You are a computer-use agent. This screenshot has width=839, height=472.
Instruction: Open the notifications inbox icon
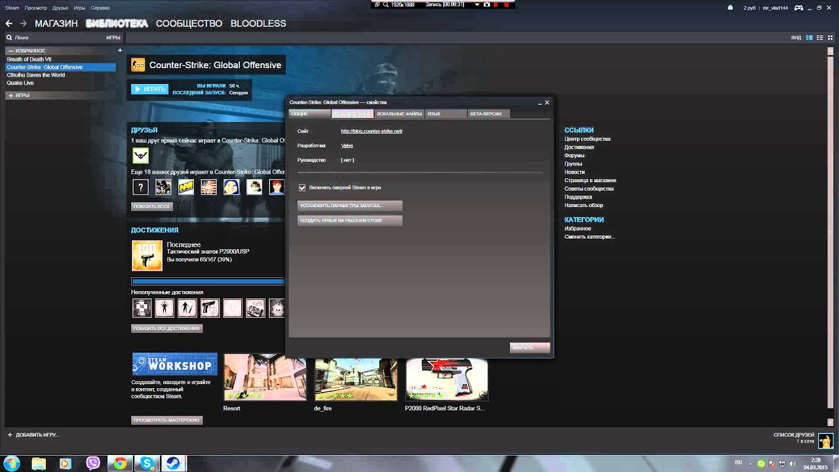point(731,8)
